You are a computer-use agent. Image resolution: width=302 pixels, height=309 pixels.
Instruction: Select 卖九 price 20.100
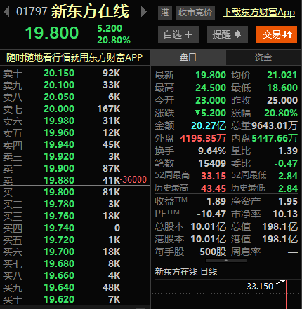(59, 85)
